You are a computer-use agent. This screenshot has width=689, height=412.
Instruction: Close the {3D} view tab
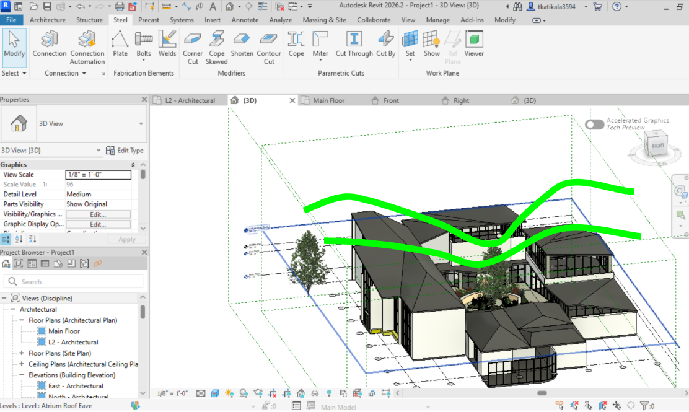(292, 100)
